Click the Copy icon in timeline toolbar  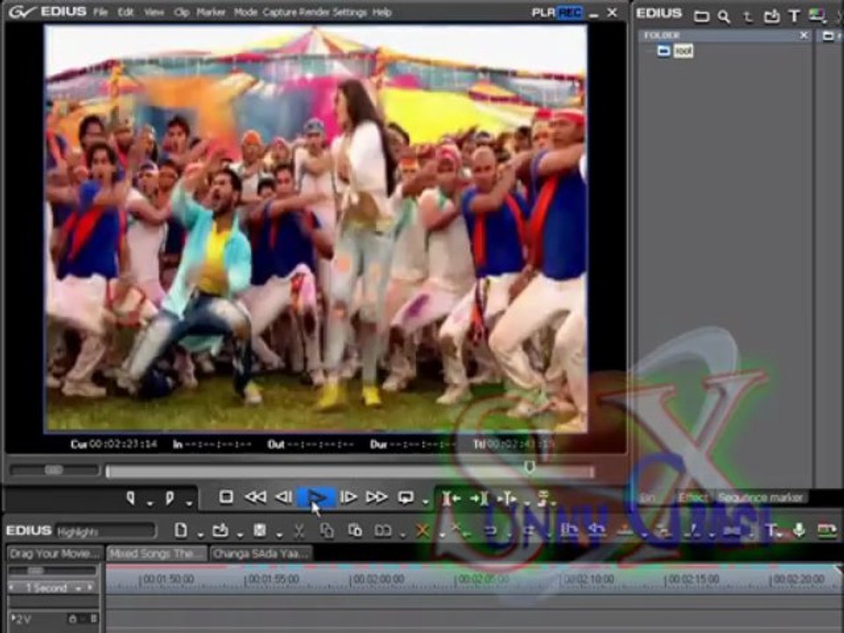[327, 531]
